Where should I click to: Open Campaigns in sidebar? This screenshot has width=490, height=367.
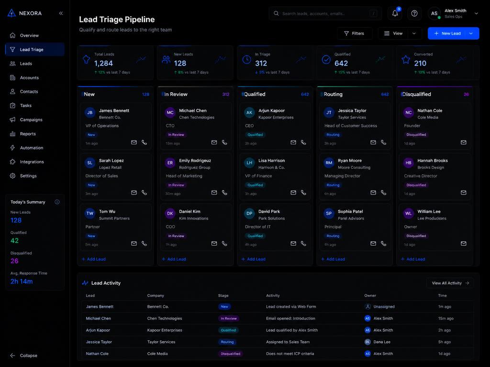tap(34, 119)
